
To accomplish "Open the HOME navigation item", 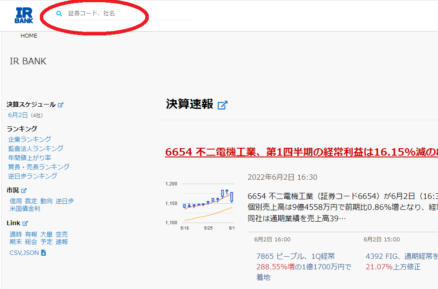I will click(29, 36).
